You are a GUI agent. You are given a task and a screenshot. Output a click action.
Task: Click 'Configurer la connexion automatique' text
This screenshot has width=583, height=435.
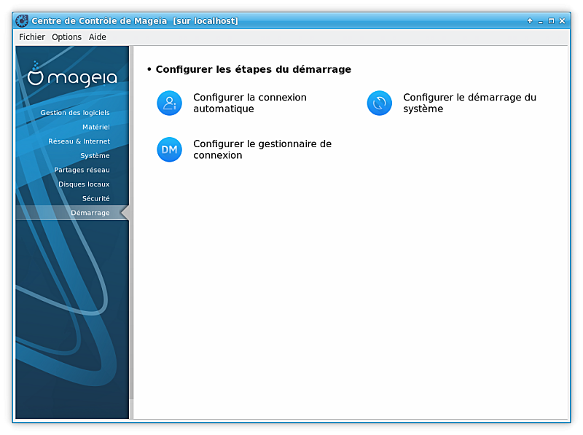point(250,103)
